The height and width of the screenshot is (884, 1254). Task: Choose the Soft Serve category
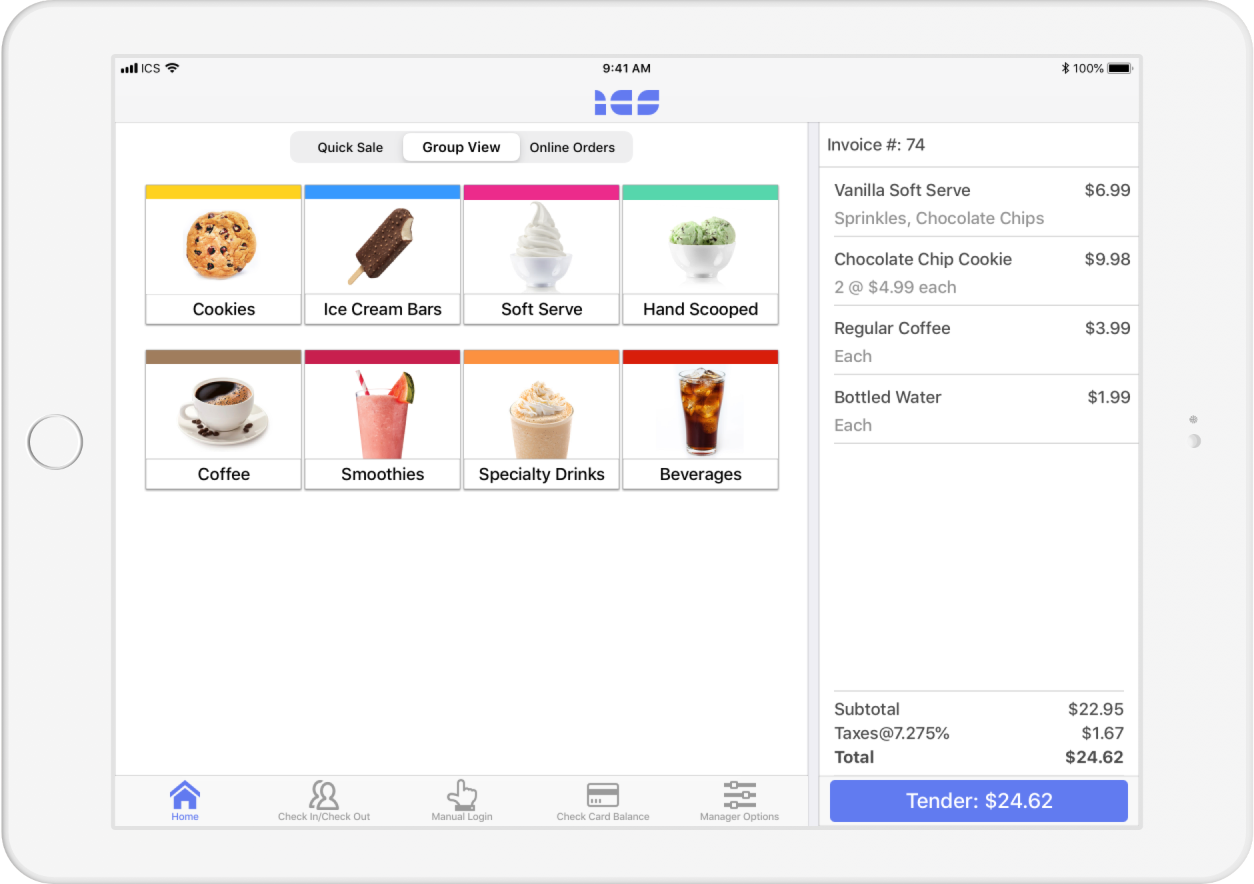[x=541, y=255]
